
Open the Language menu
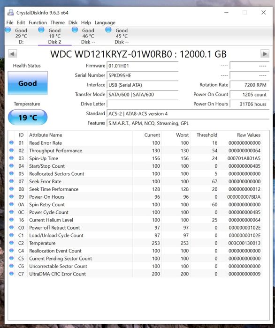(105, 22)
